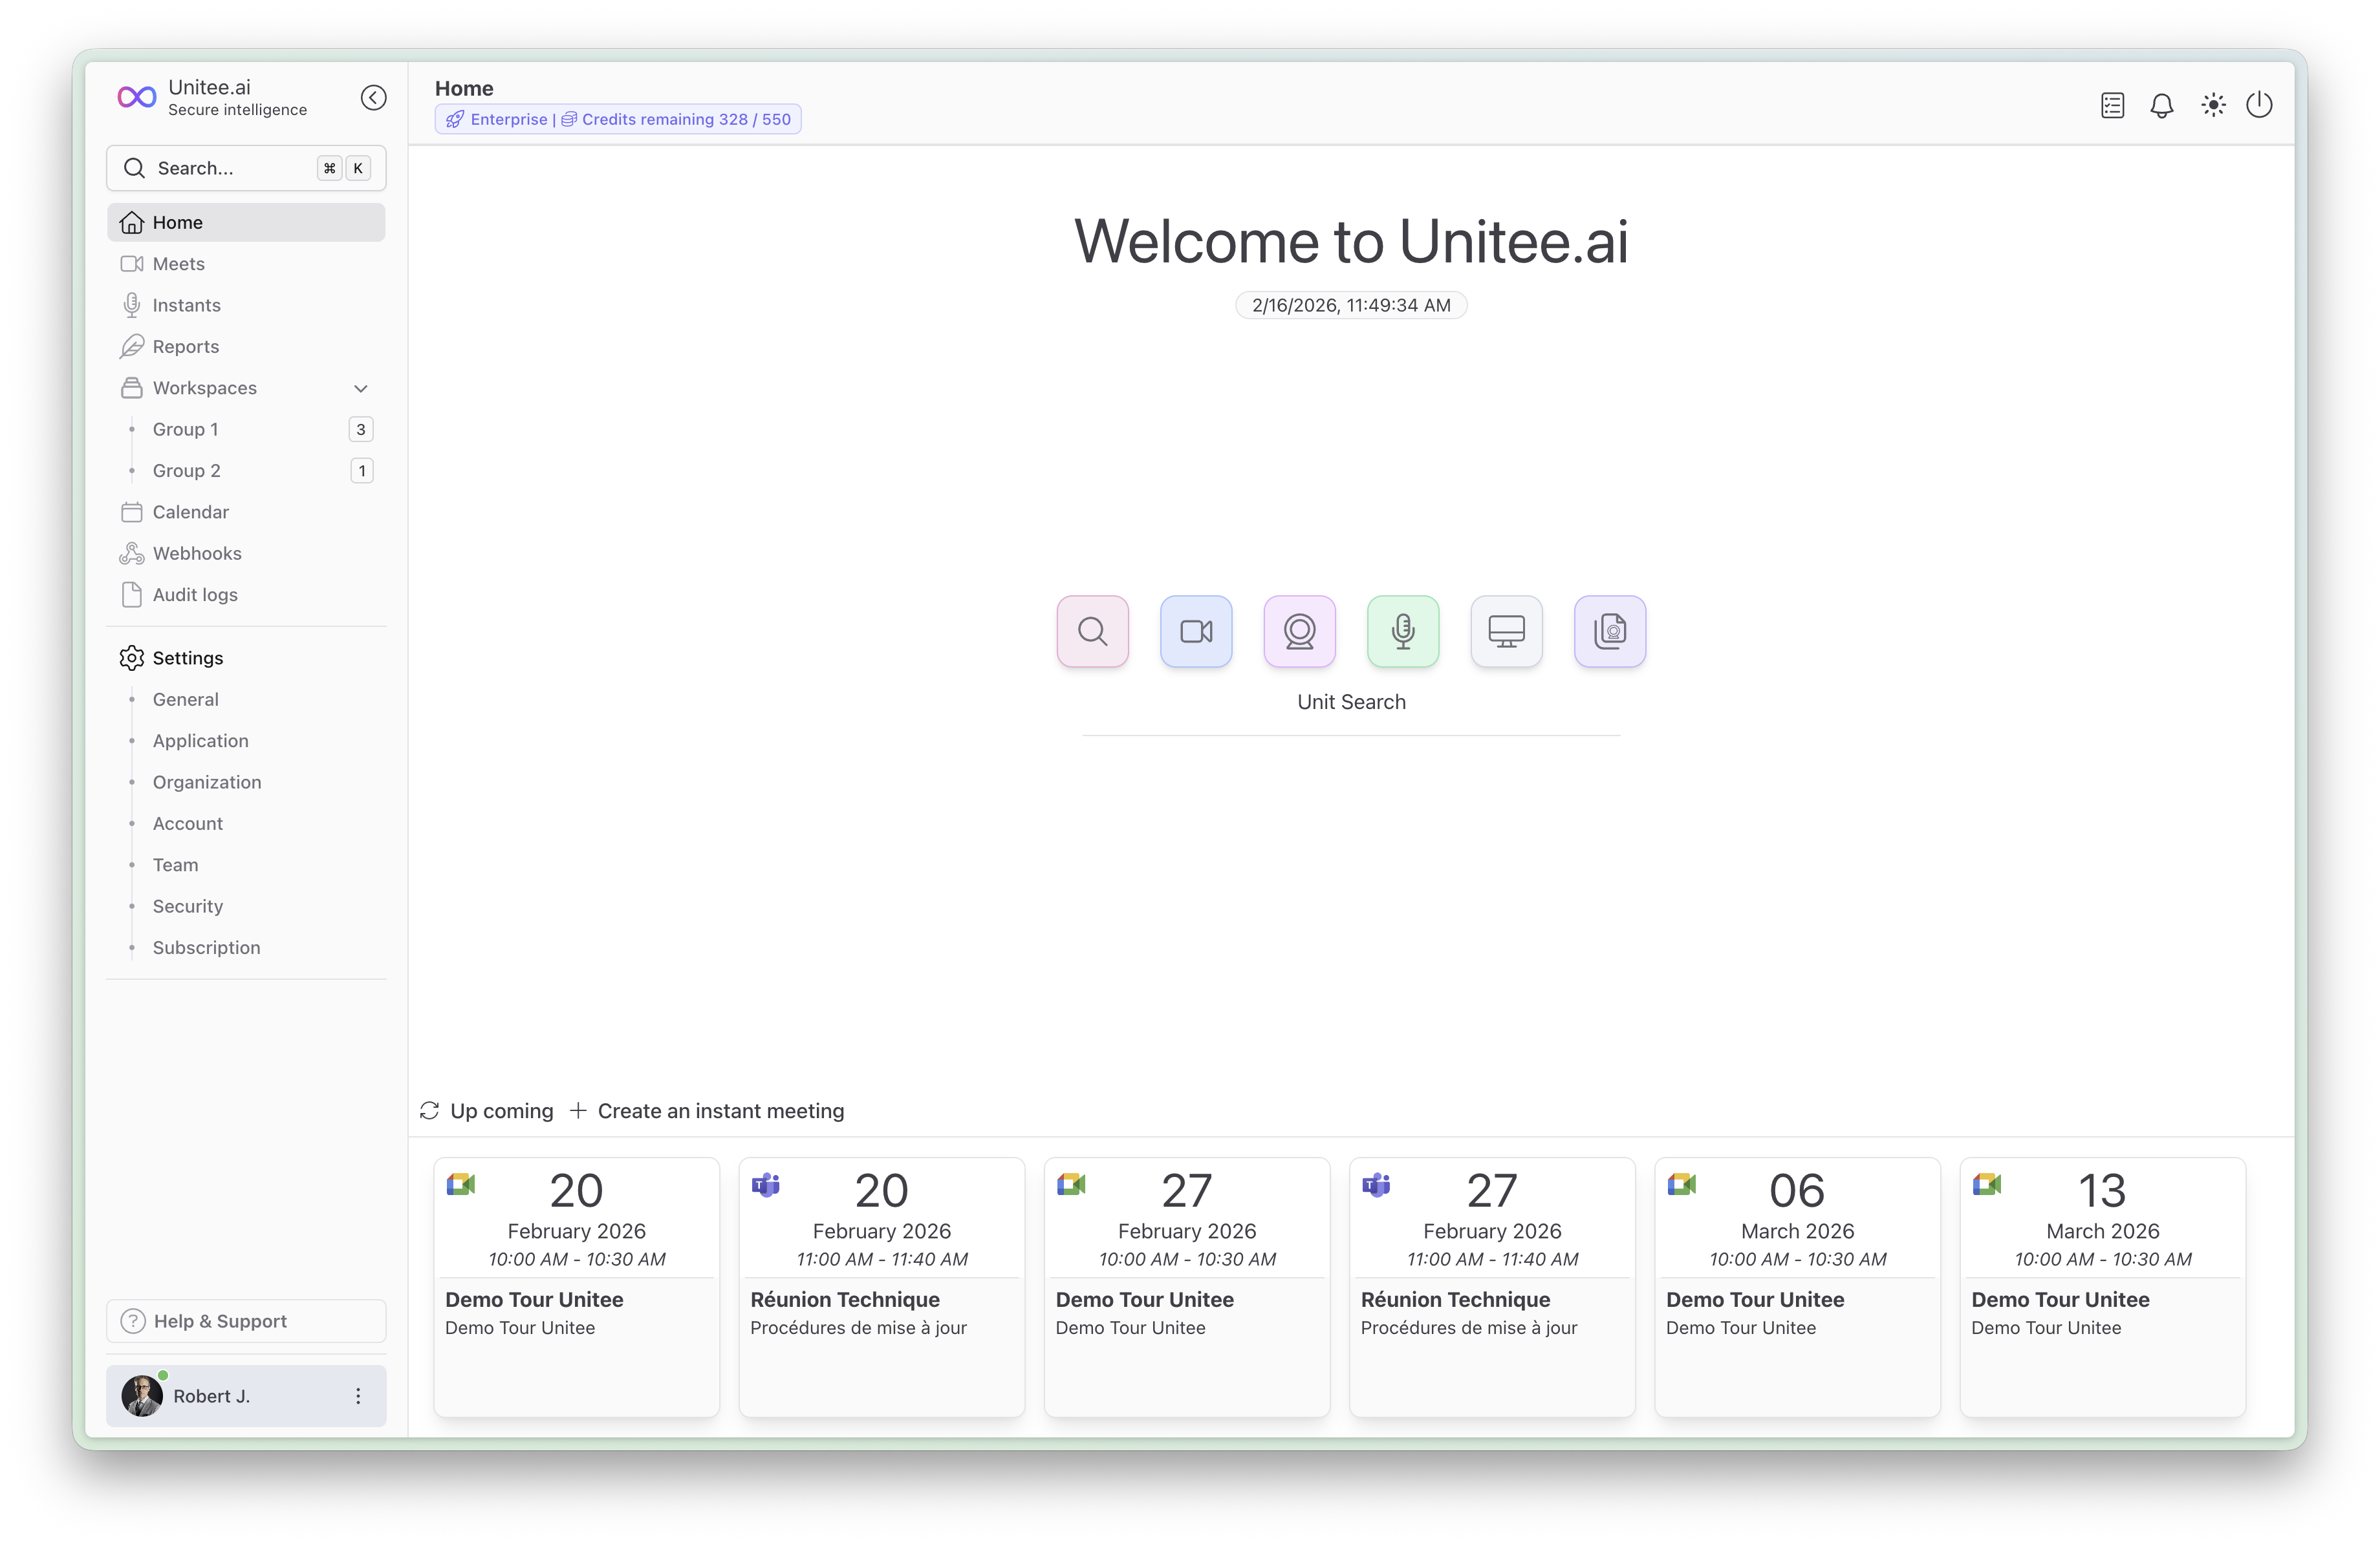2380x1546 pixels.
Task: Click the Enterprise credits remaining badge
Action: point(618,119)
